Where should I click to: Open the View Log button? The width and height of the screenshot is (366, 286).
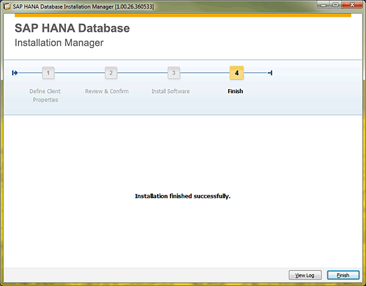(305, 275)
